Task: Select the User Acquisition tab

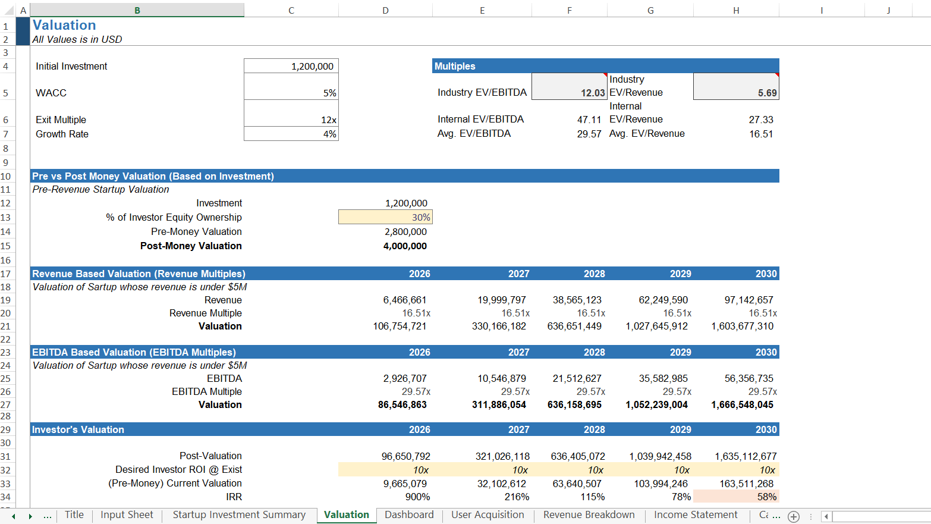Action: click(488, 515)
